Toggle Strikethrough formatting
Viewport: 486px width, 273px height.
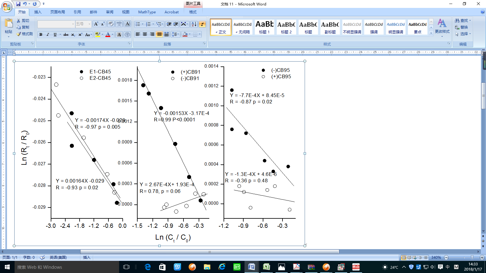pos(66,35)
